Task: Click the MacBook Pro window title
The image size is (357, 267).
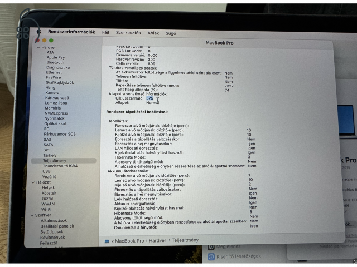Action: click(219, 43)
